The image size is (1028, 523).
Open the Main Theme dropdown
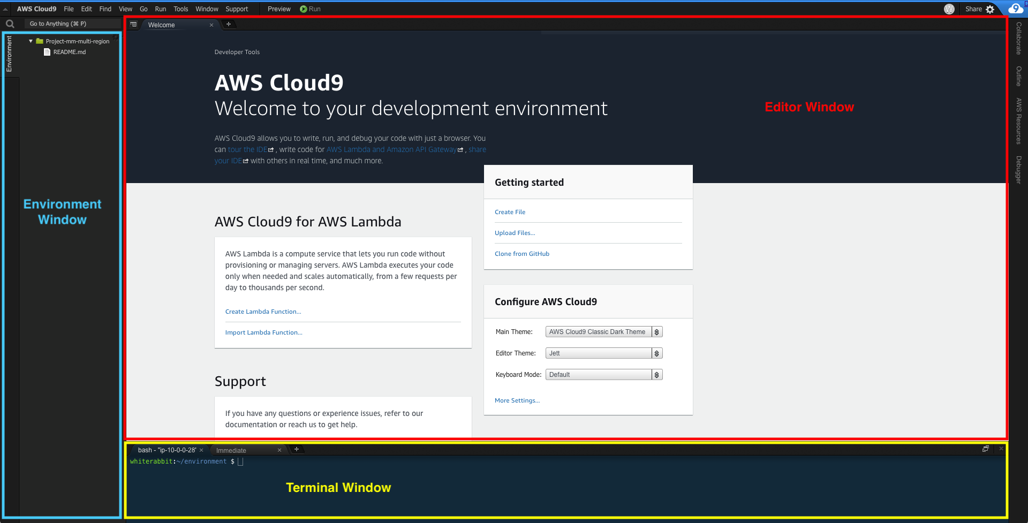pos(604,332)
